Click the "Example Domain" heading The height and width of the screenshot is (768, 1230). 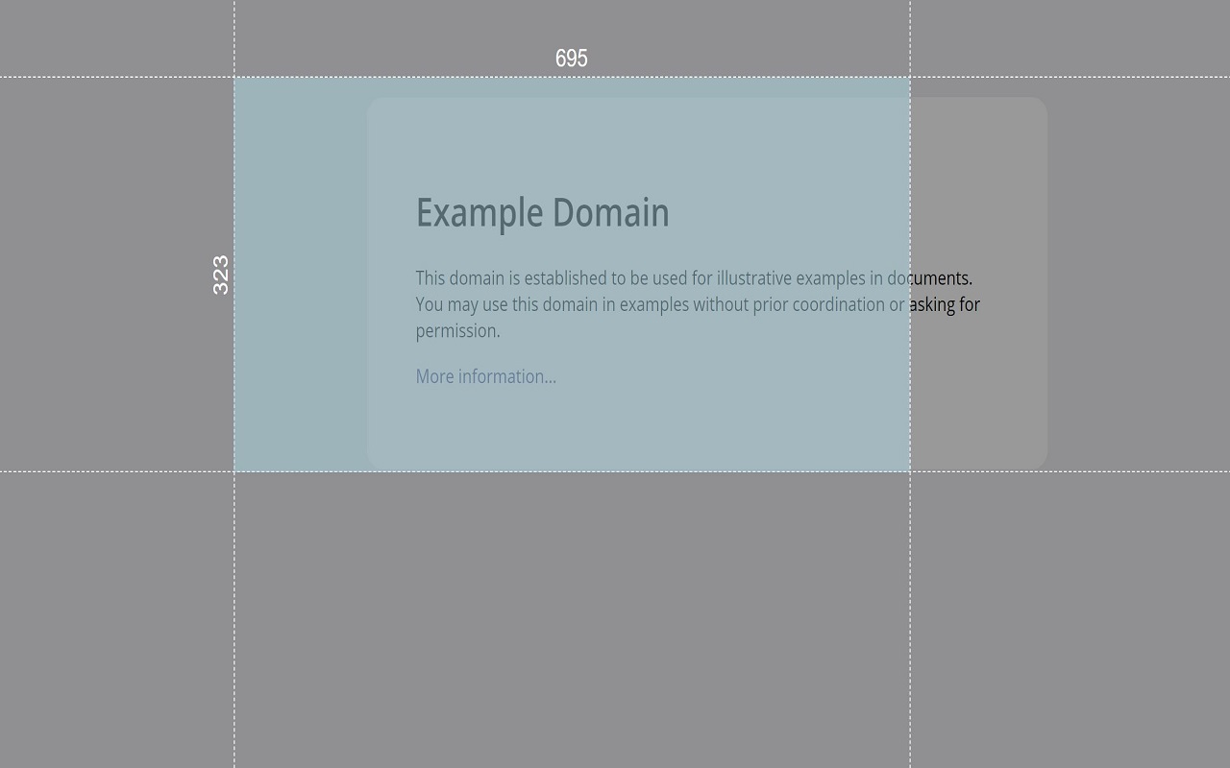click(x=543, y=213)
